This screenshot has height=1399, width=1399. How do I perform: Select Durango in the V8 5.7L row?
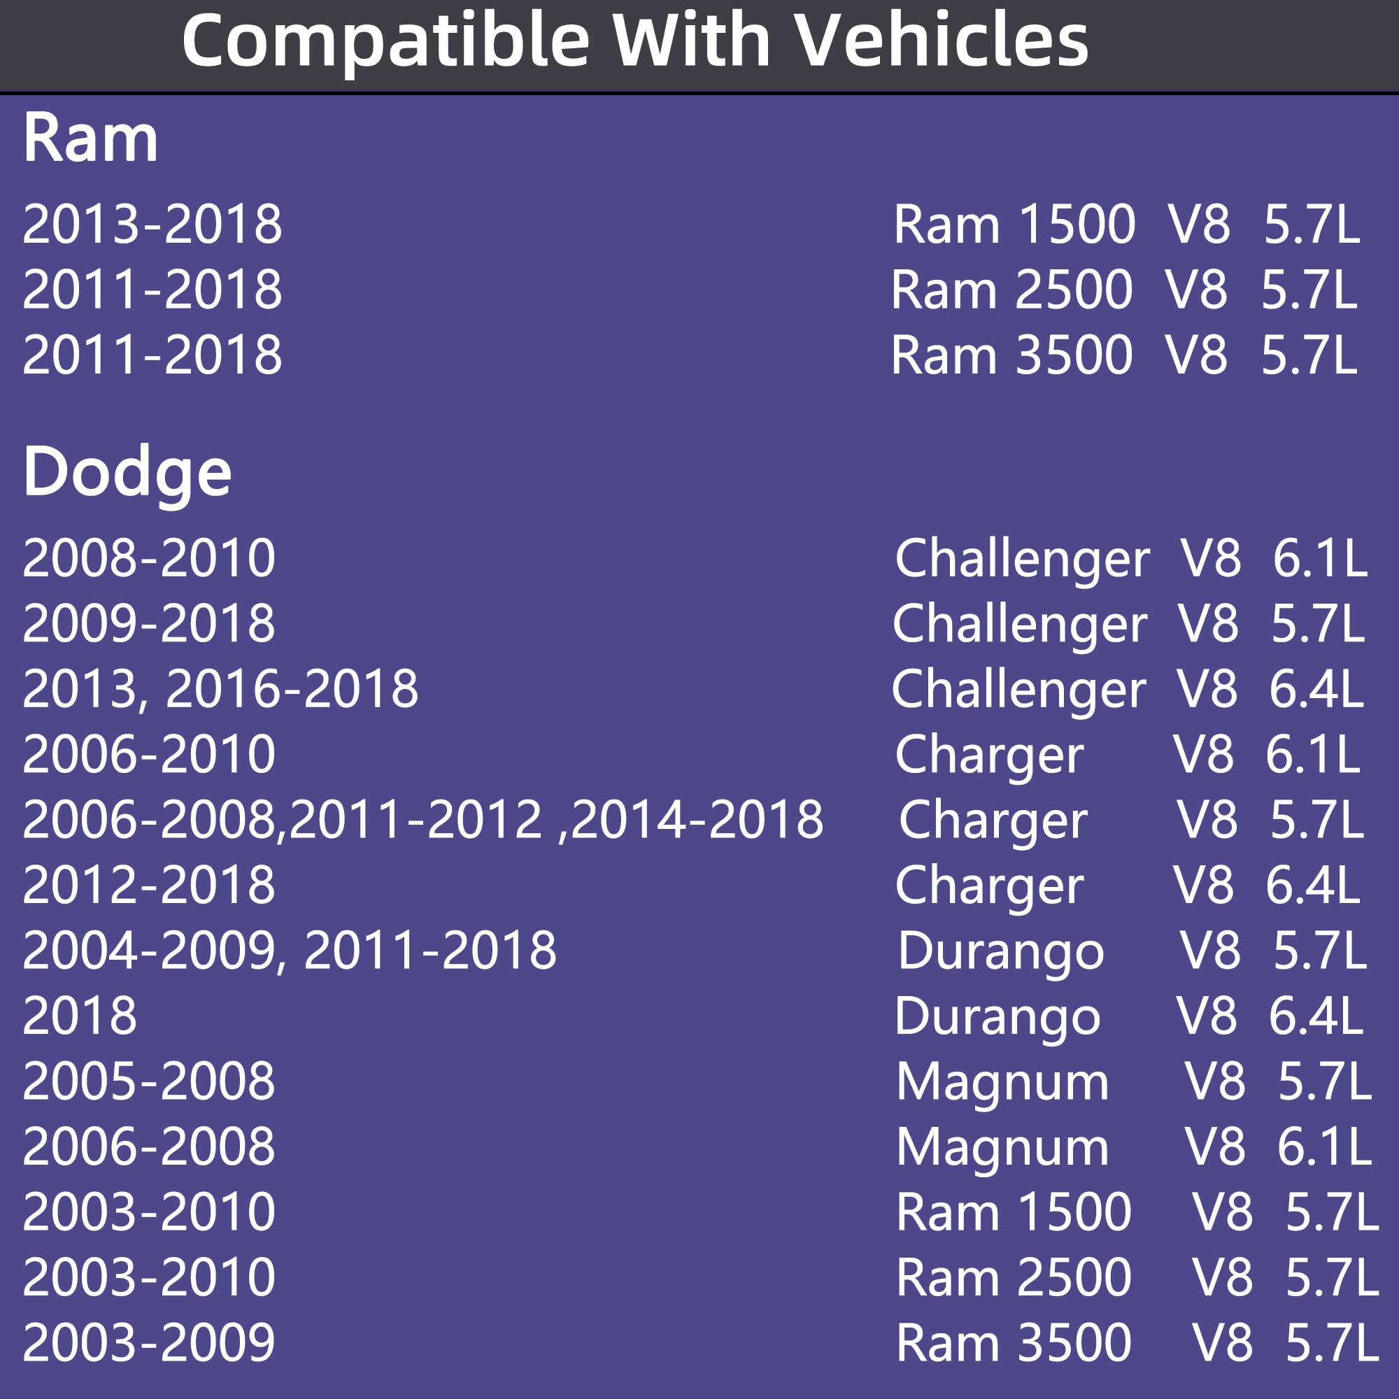[1001, 950]
